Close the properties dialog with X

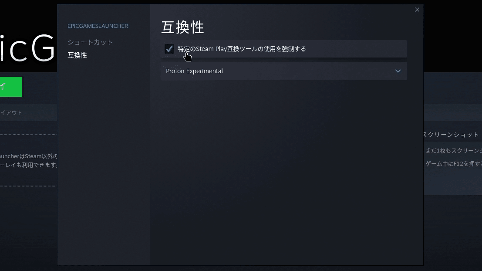coord(417,10)
